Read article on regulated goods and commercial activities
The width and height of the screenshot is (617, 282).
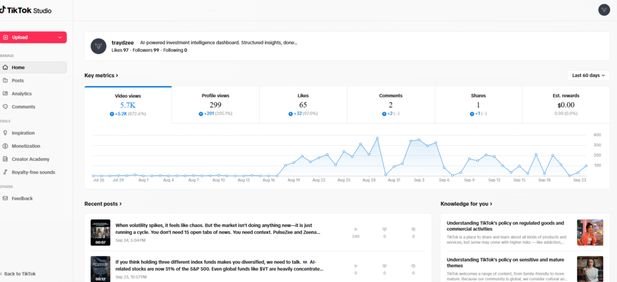[x=506, y=226]
